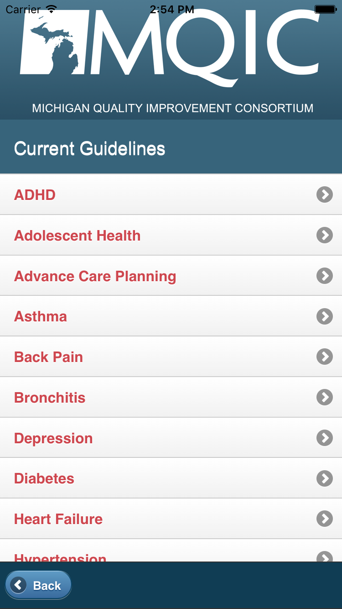Expand the Heart Failure chevron
The image size is (342, 609).
324,519
